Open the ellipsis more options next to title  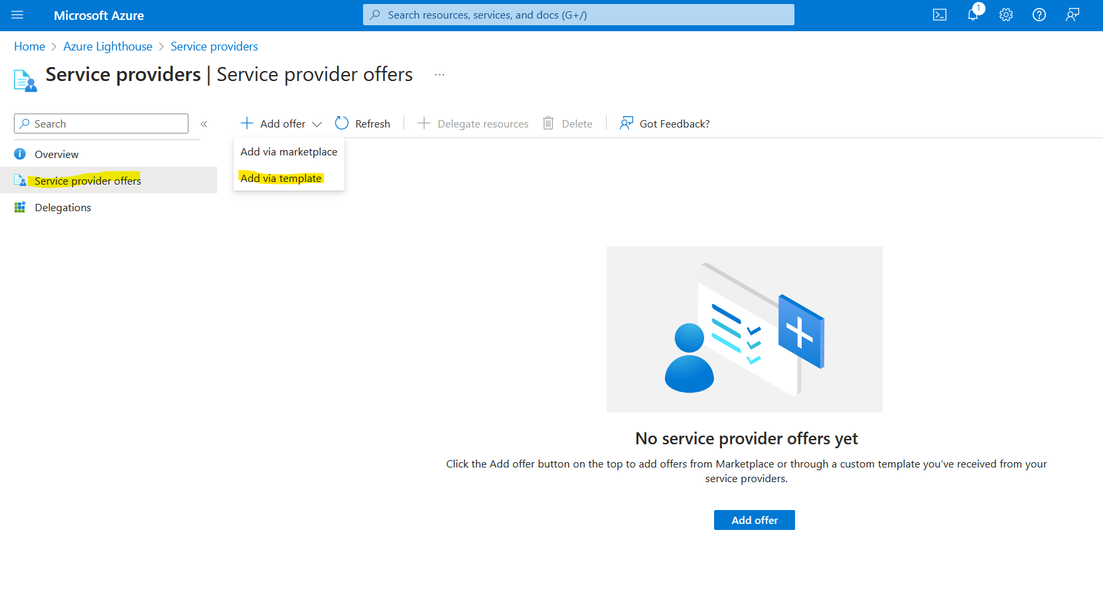tap(439, 75)
